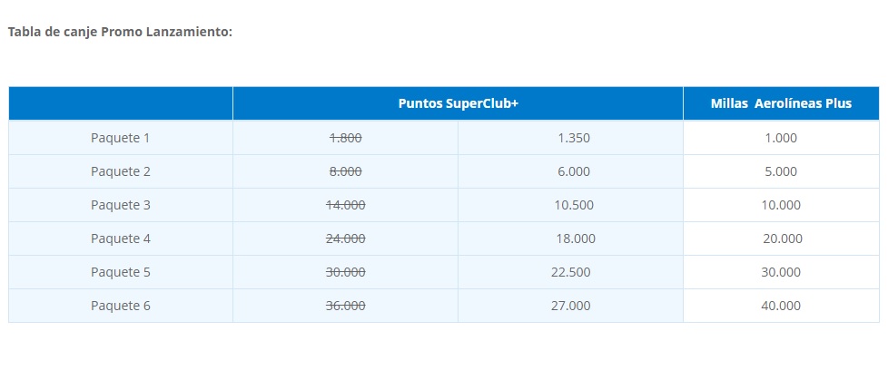The image size is (888, 370).
Task: Select the Paquete 6 row label
Action: click(x=121, y=306)
